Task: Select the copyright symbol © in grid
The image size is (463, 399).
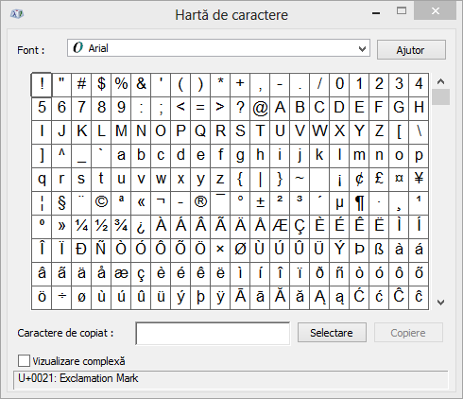Action: [101, 203]
